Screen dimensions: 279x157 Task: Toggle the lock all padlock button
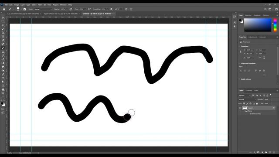click(257, 103)
